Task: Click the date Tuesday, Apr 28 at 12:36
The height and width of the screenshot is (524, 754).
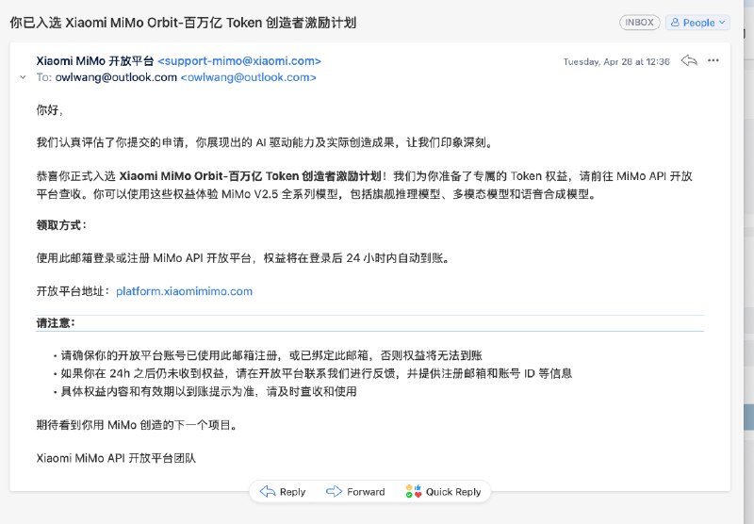Action: click(616, 61)
